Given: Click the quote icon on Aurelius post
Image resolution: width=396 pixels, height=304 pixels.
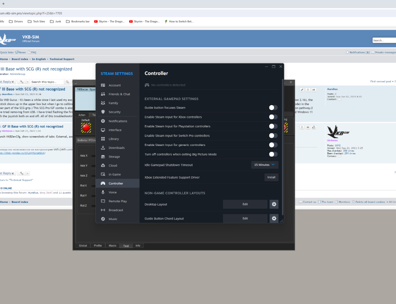Looking at the screenshot, I should [314, 90].
